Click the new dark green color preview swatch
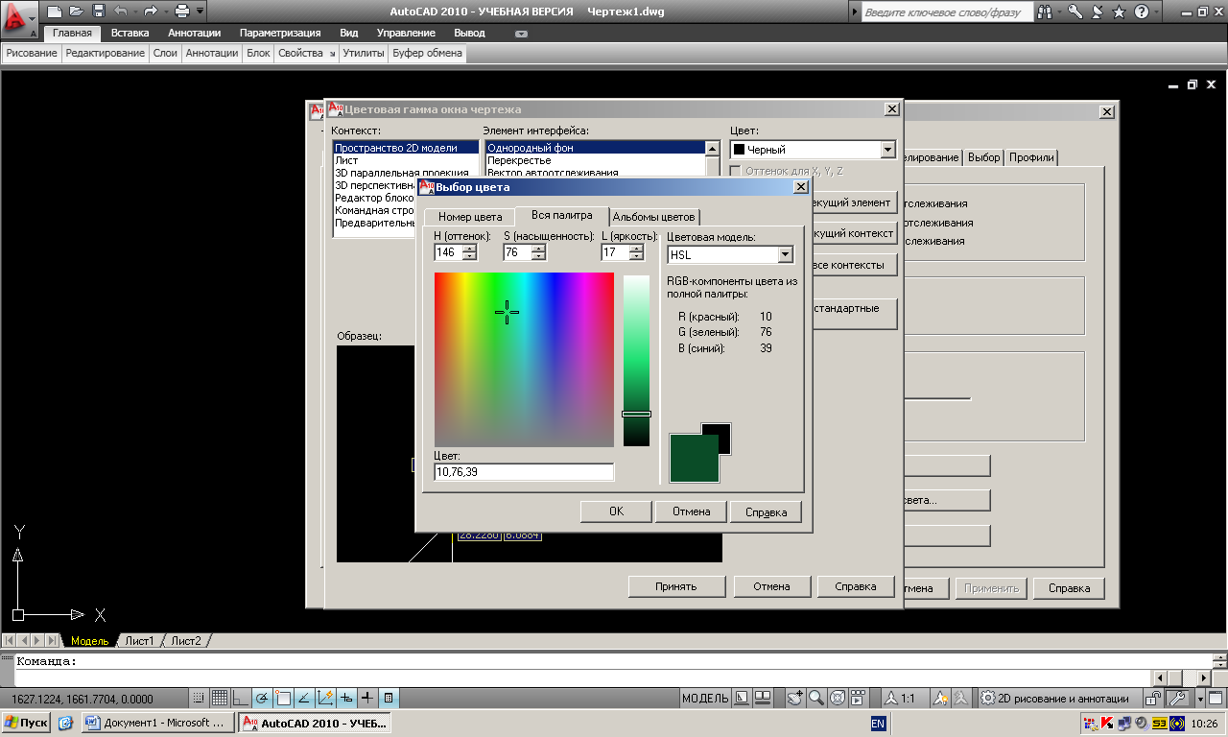Screen dimensions: 1228x737 click(x=694, y=458)
